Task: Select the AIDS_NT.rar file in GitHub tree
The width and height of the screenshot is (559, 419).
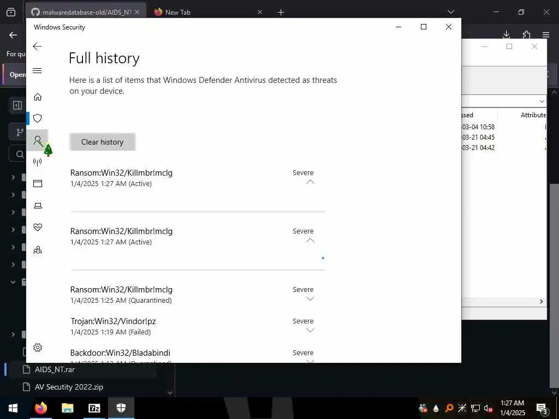Action: click(55, 369)
